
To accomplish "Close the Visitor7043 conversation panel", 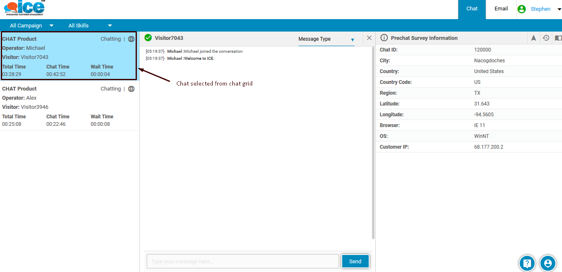I will (369, 37).
